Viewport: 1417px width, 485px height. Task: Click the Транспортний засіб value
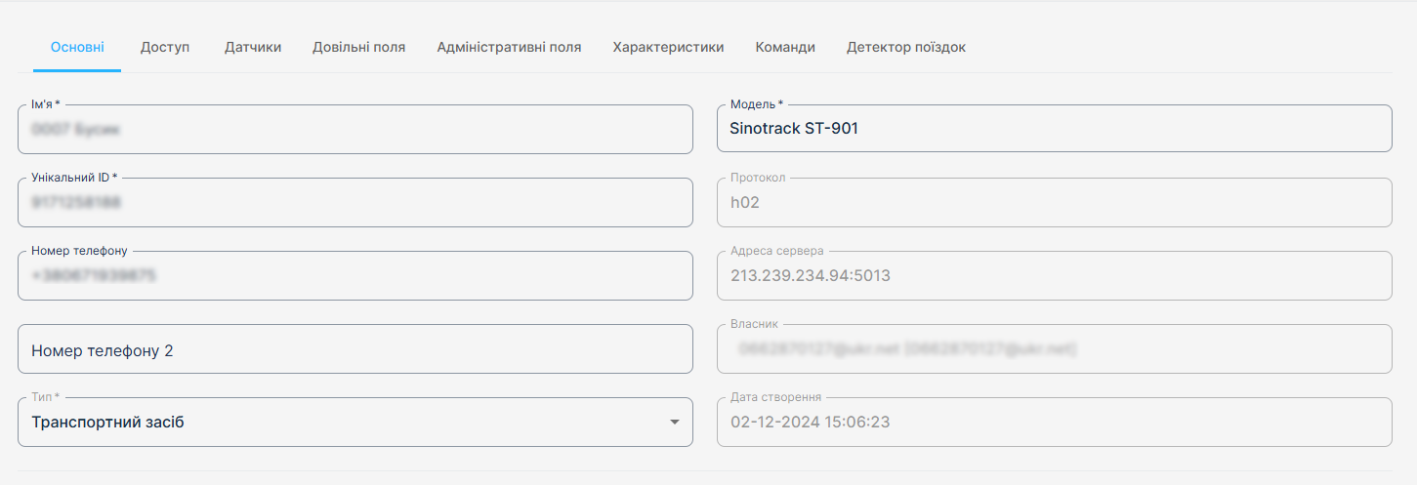pyautogui.click(x=107, y=423)
